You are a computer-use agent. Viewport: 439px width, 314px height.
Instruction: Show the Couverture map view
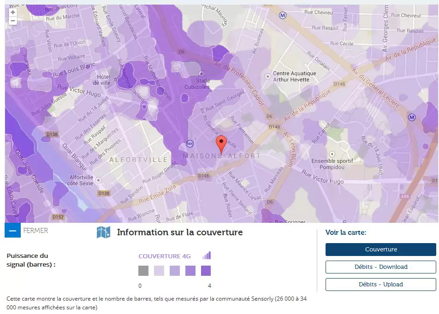point(380,250)
